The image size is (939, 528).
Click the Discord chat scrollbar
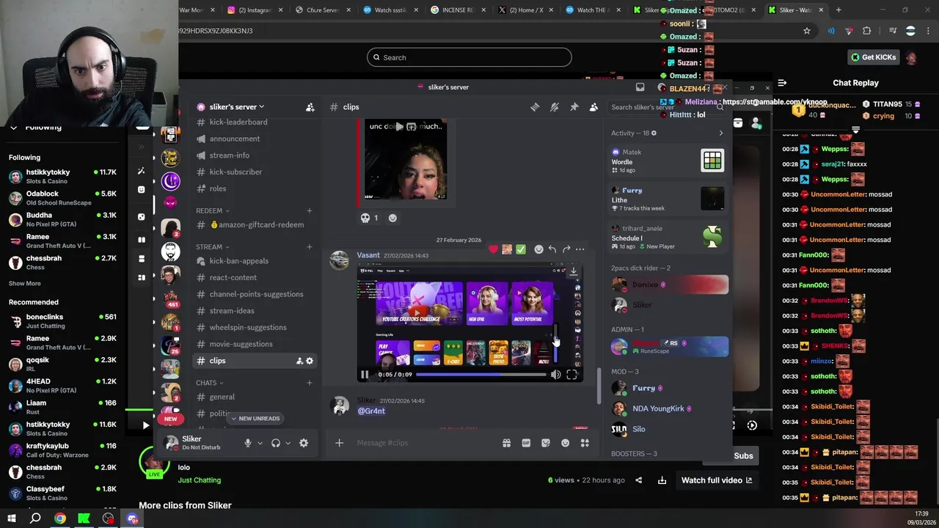(x=599, y=385)
